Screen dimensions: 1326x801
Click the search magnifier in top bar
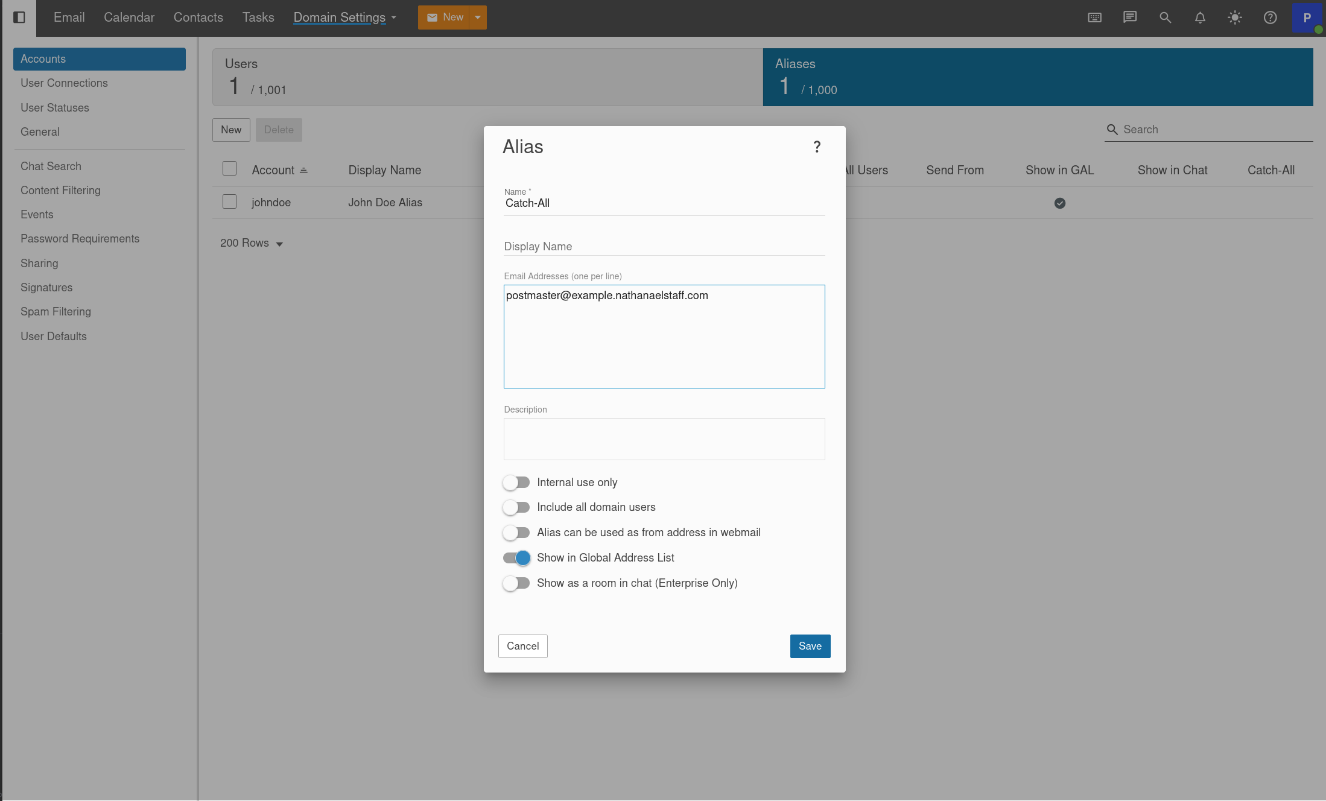(x=1165, y=17)
